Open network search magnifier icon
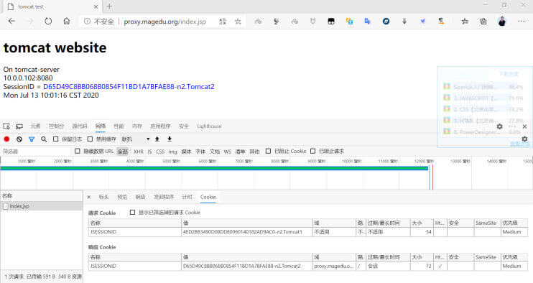533x283 pixels. [44, 139]
